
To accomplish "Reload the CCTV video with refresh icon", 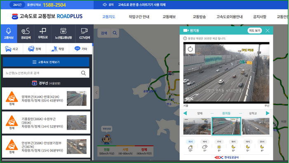I will [x=190, y=49].
